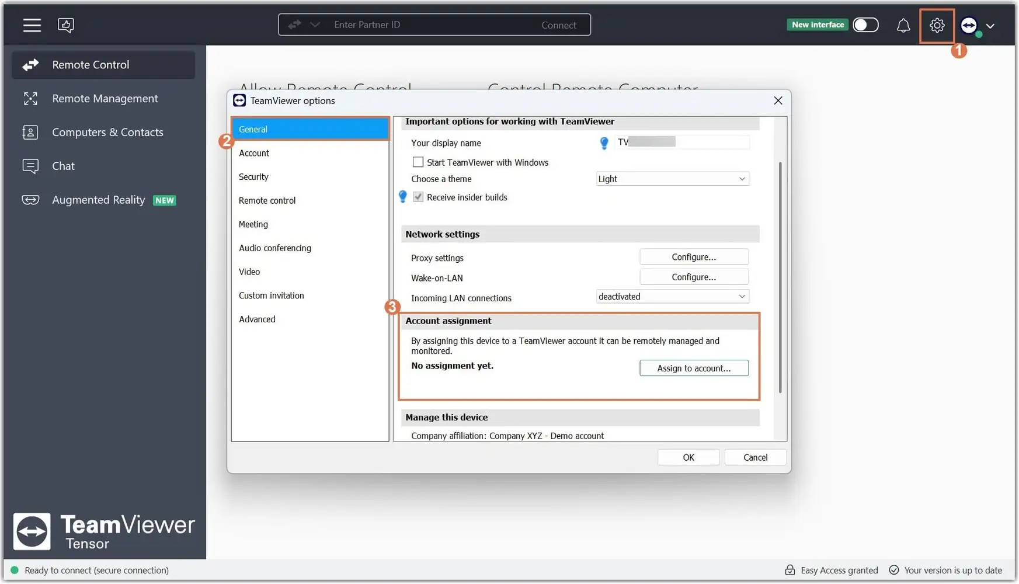This screenshot has width=1019, height=584.
Task: Uncheck Receive insider builds checkbox
Action: tap(418, 197)
